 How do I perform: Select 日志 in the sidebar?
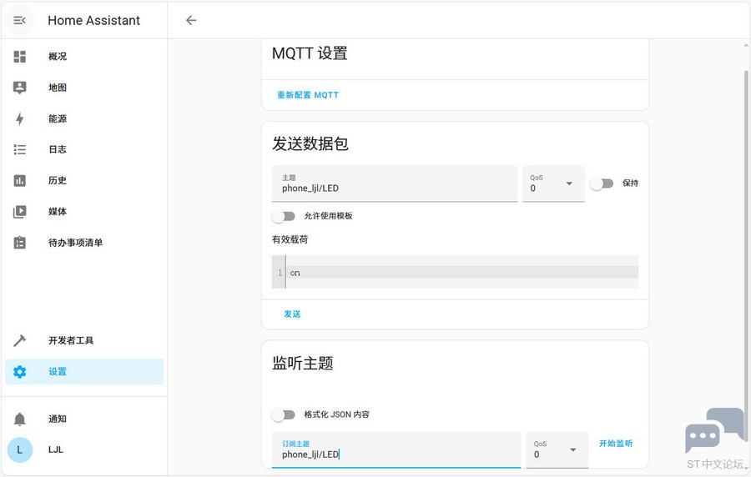[58, 149]
